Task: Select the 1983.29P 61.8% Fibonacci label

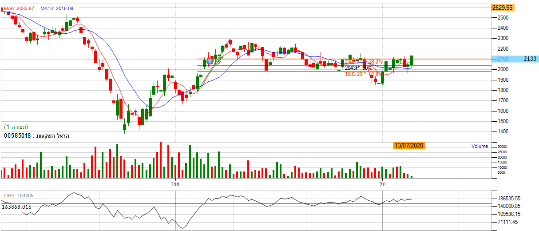Action: pyautogui.click(x=363, y=74)
